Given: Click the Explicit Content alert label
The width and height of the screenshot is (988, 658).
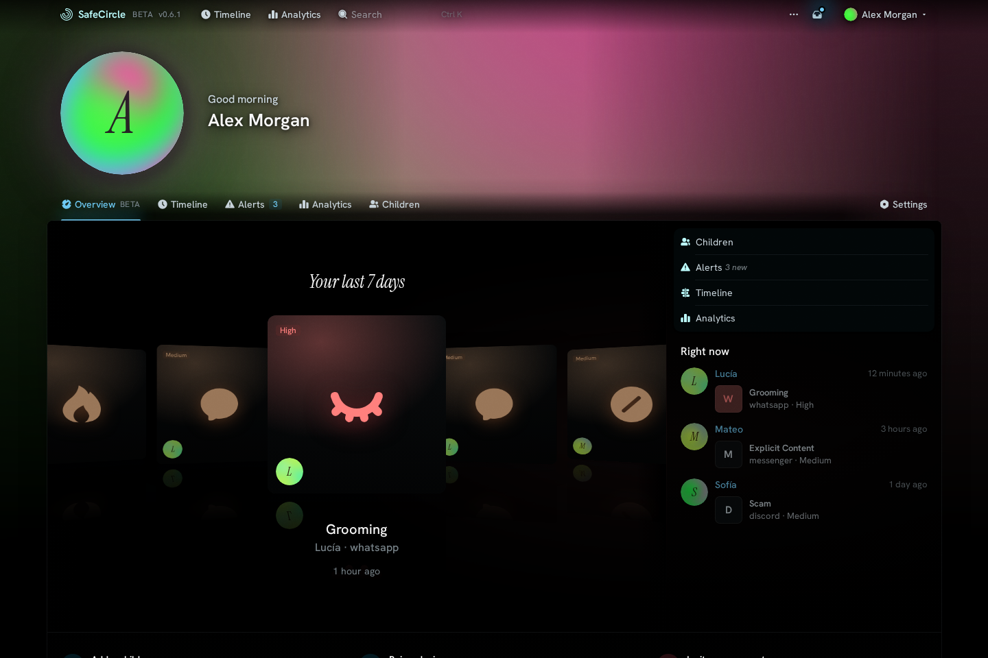Looking at the screenshot, I should coord(781,448).
